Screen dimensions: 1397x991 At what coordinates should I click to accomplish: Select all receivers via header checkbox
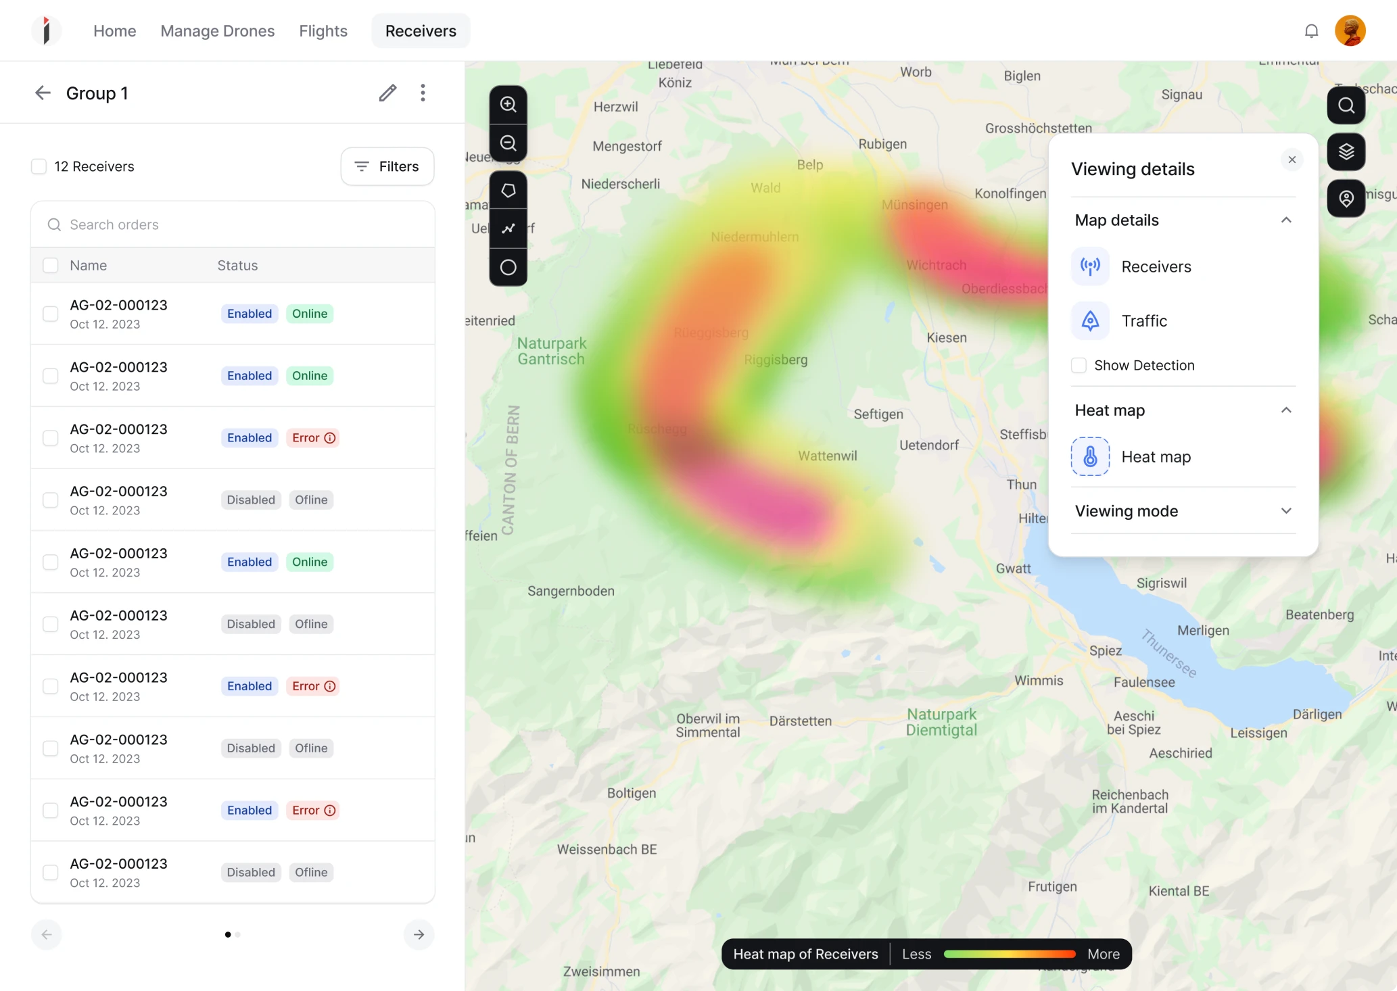pos(51,265)
